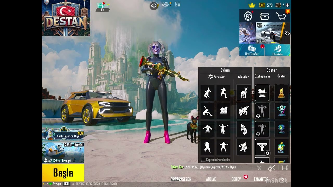Select the number 3 trophy item
The width and height of the screenshot is (333, 187).
pos(281,129)
